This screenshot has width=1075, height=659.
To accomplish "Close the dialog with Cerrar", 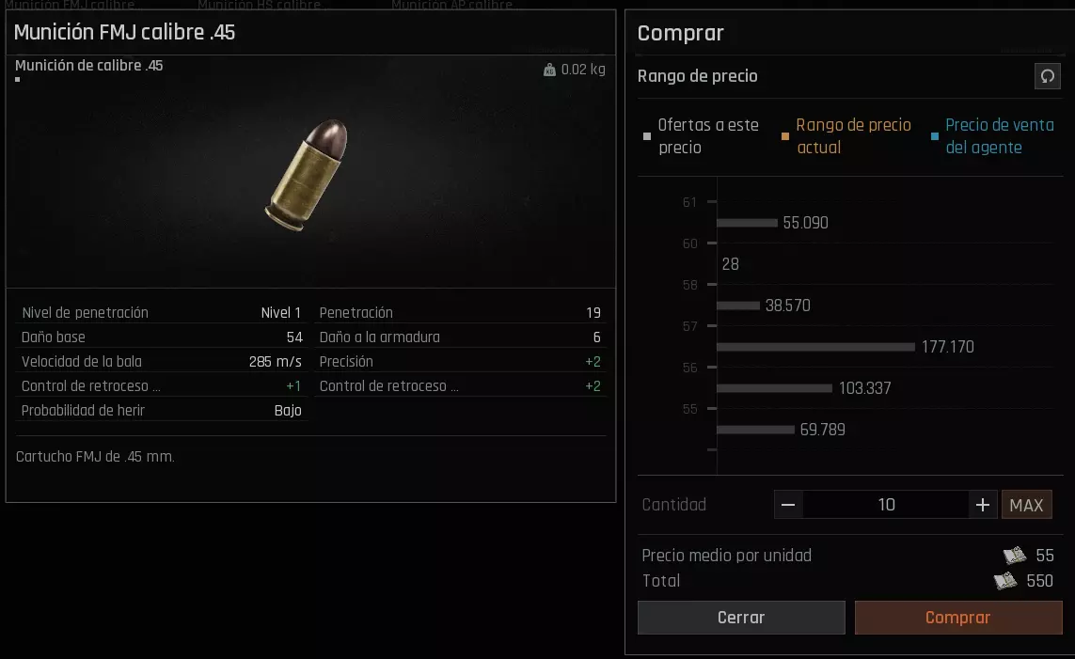I will (741, 618).
